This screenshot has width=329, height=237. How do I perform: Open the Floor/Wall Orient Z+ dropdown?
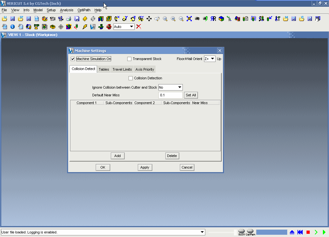(209, 59)
